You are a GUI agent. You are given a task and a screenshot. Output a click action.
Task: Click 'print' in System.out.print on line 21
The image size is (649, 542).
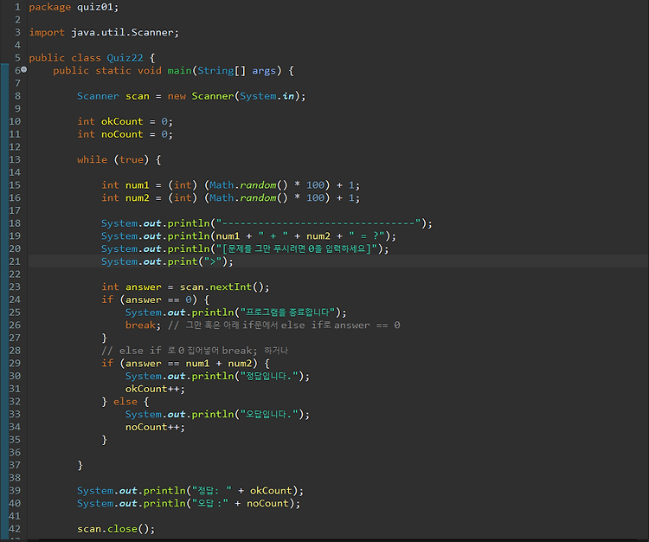click(182, 261)
